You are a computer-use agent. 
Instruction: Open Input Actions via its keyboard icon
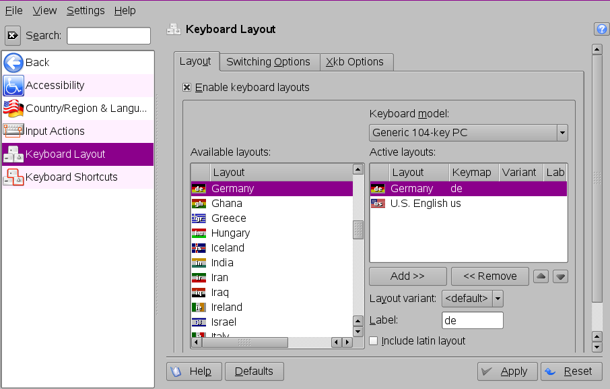(13, 129)
